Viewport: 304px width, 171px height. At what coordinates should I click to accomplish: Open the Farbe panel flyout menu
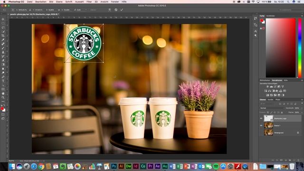302,16
